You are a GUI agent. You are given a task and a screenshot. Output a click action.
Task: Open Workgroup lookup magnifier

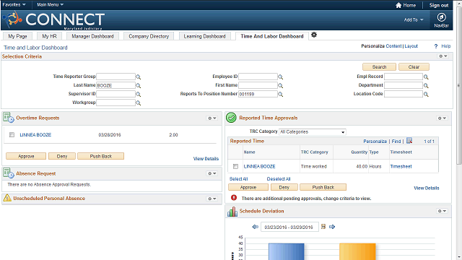pyautogui.click(x=138, y=103)
